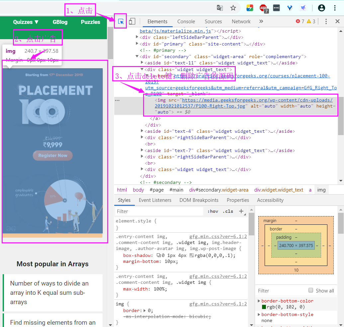Screen dimensions: 344x327
Task: Open the colorful lightning extension icon
Action: (x=250, y=8)
